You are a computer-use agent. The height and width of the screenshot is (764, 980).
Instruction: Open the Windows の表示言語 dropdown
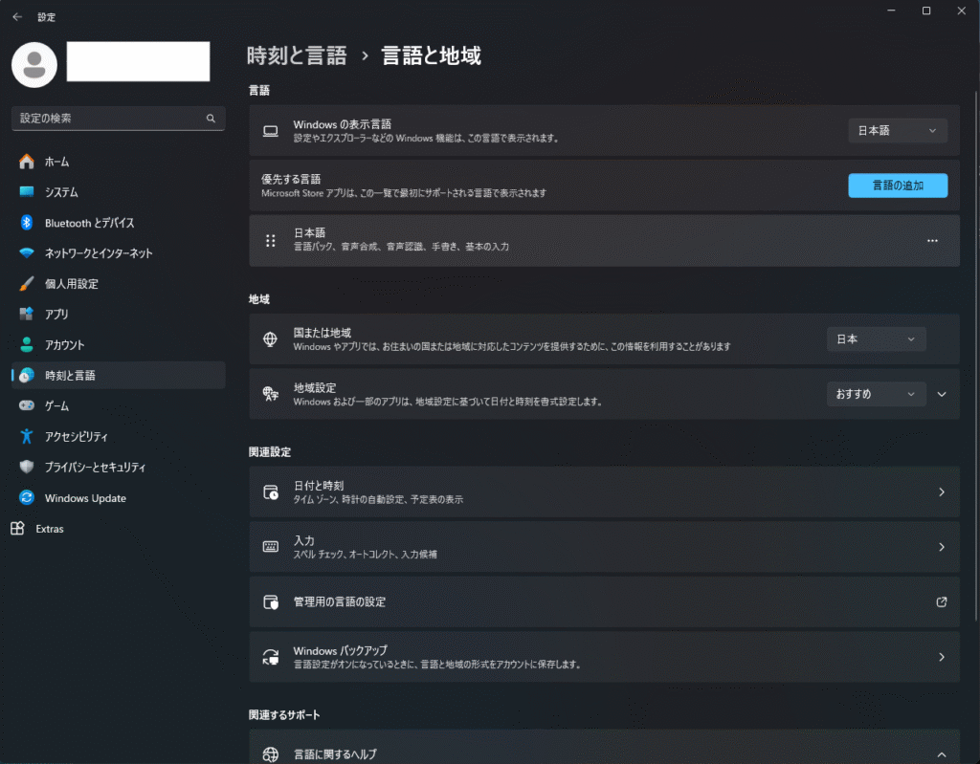click(897, 131)
